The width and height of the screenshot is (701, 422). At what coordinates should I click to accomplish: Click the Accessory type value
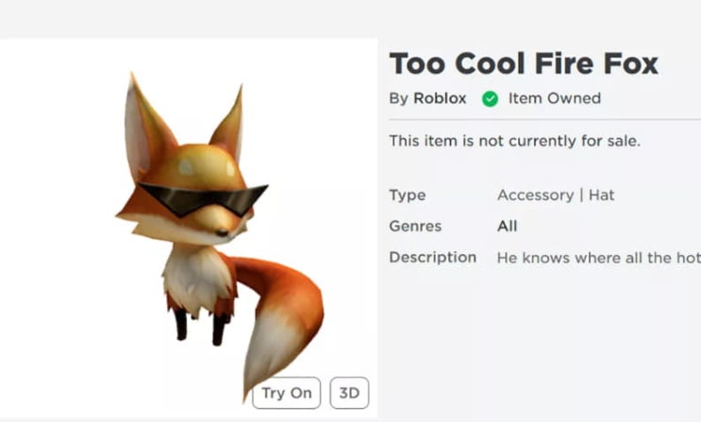pyautogui.click(x=535, y=194)
